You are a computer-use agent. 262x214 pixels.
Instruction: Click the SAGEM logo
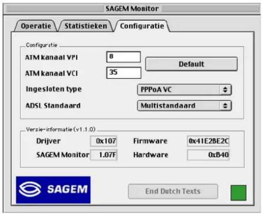[x=53, y=190]
